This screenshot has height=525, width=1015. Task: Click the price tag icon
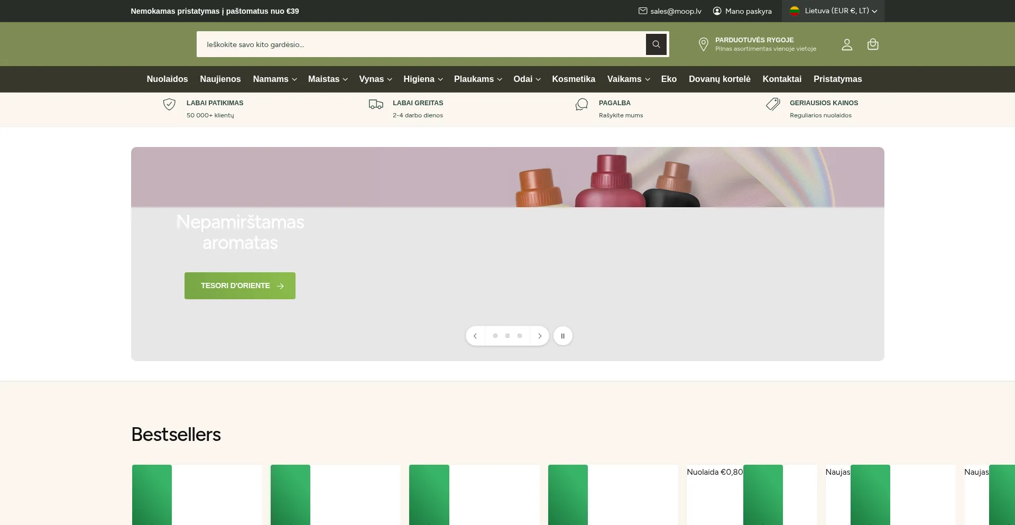pyautogui.click(x=773, y=105)
